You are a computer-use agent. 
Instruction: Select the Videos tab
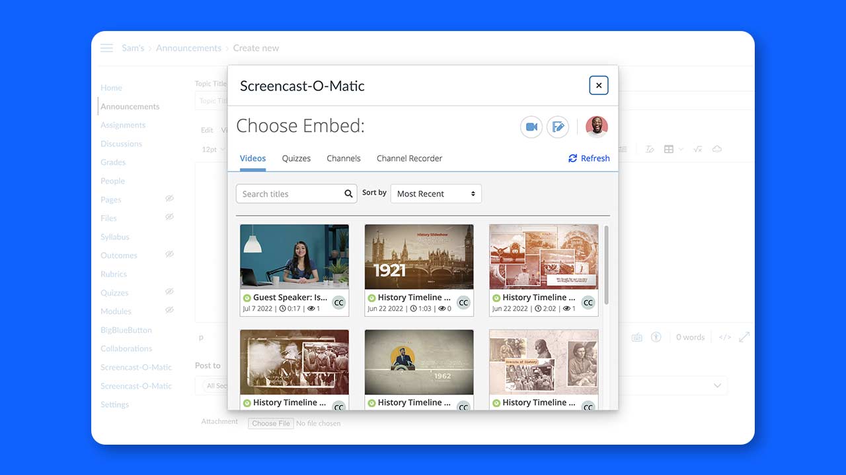(x=253, y=158)
